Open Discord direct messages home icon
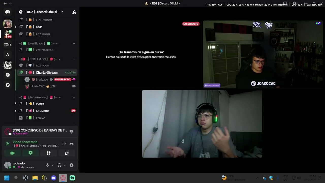 8,12
